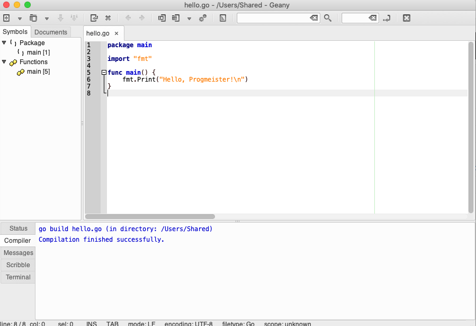The image size is (476, 326).
Task: Close the hello.go tab with its x
Action: click(x=116, y=33)
